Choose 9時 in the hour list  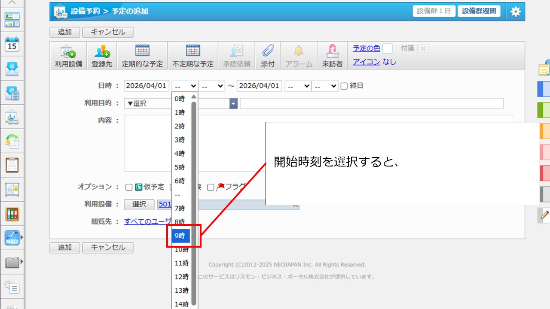[x=180, y=236]
